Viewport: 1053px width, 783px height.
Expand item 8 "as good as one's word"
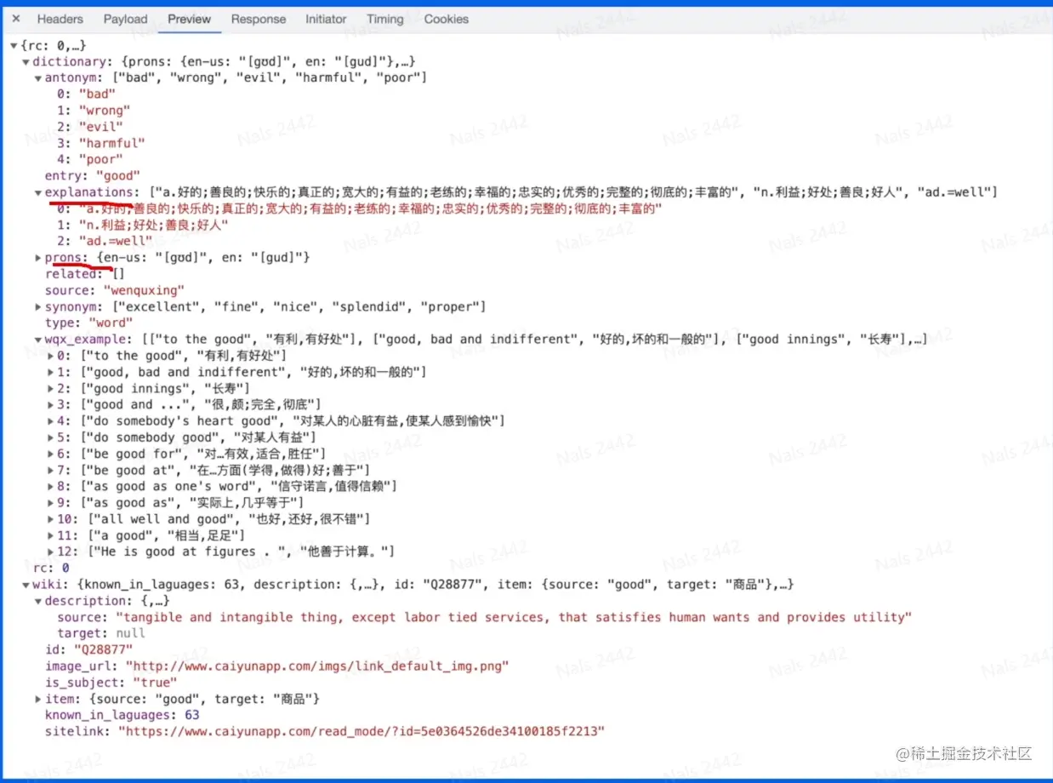point(50,486)
